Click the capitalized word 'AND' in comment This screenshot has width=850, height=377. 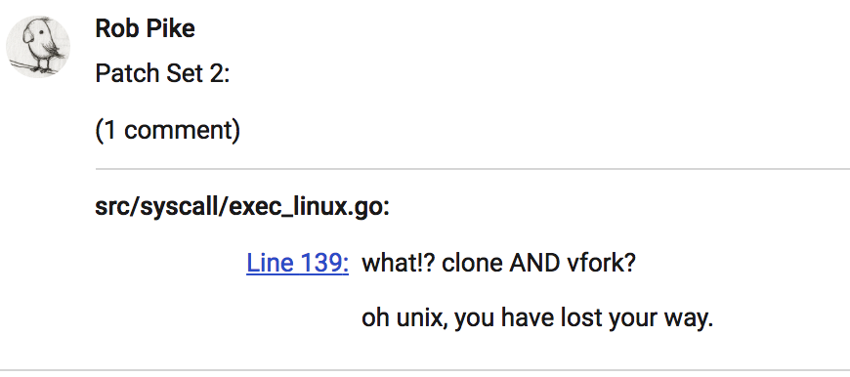coord(534,264)
